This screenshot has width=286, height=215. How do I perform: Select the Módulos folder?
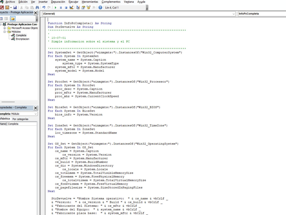16,32
